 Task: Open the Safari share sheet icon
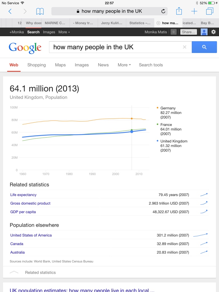coord(179,11)
